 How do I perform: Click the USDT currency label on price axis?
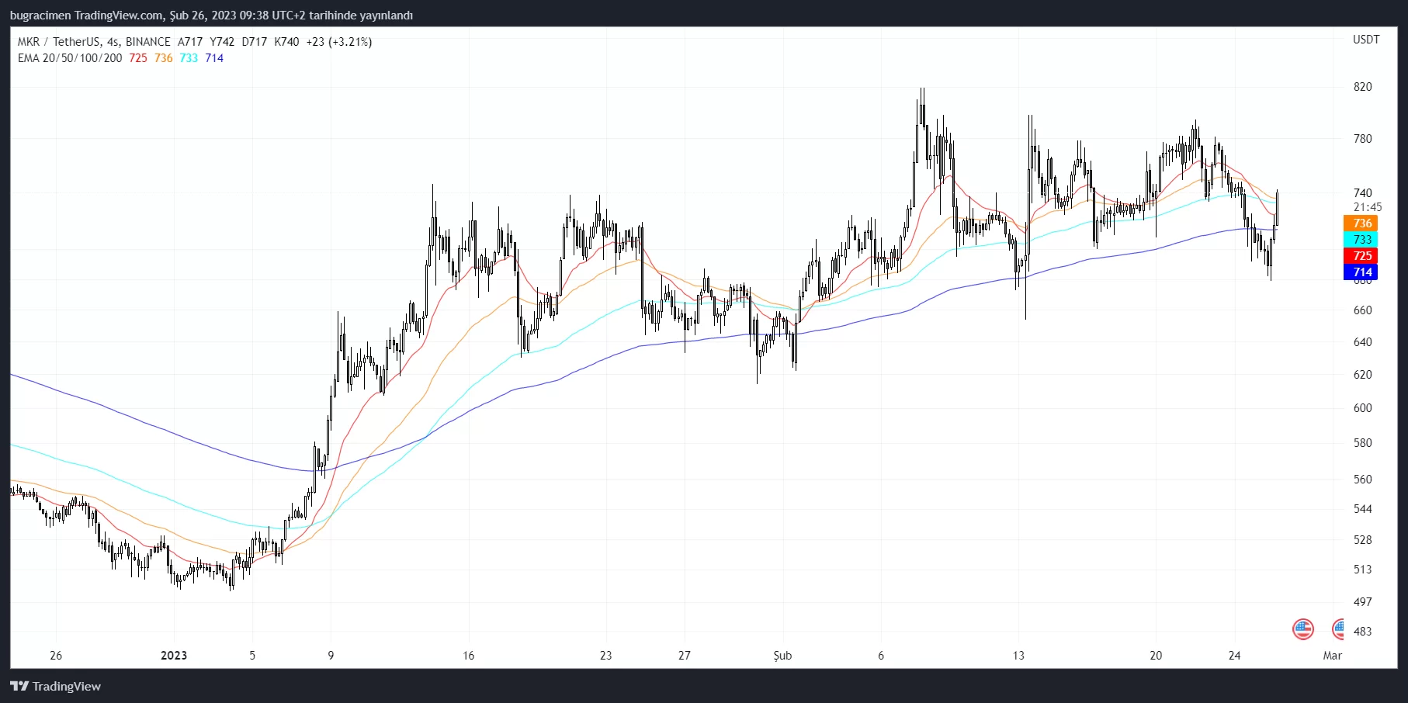[1366, 40]
